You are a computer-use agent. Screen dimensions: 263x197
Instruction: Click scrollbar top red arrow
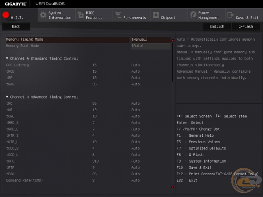coord(173,40)
